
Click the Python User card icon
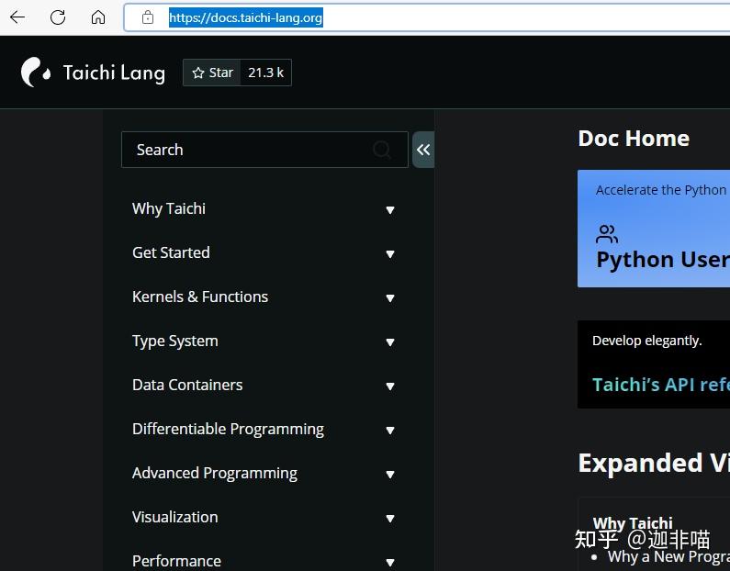607,234
